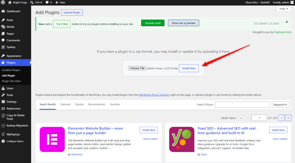295x163 pixels.
Task: Open the Duplicate Posts link
Action: point(283,32)
